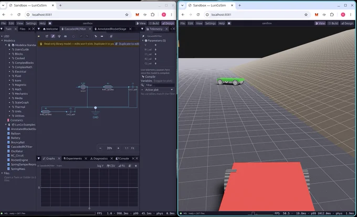
Task: Open the Settings menu in the left window
Action: [x=31, y=23]
